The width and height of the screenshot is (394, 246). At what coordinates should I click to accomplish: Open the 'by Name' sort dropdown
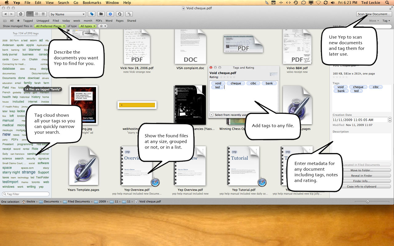(67, 14)
